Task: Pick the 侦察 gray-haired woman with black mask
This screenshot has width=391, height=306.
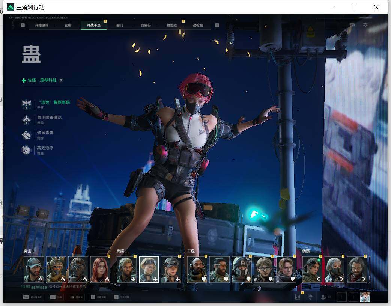Action: click(334, 270)
